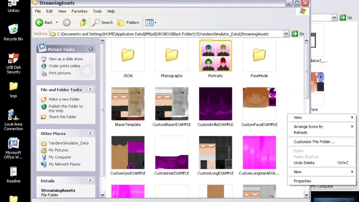Go up one folder level icon
Screen dimensions: 359x202
coord(83,22)
